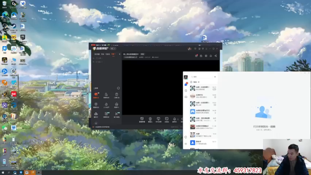Open the shield tool in streaming toolbox
Screen dimensions: 311x175
[96, 105]
